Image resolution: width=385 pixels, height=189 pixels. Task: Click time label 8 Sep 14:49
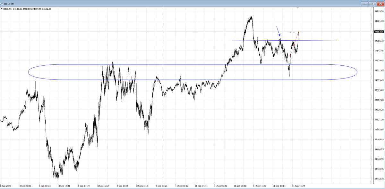[x=84, y=185]
